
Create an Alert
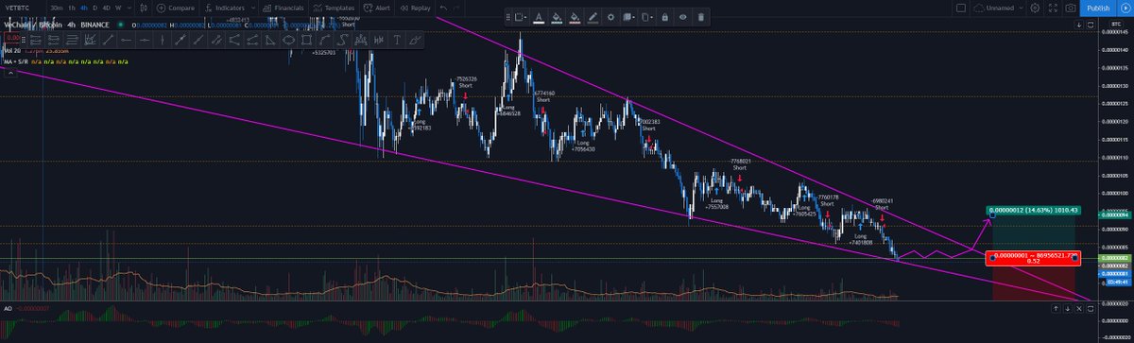click(376, 8)
